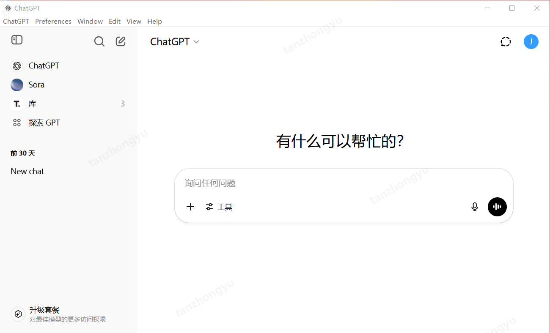This screenshot has height=333, width=550.
Task: Open the Help menu
Action: point(154,21)
